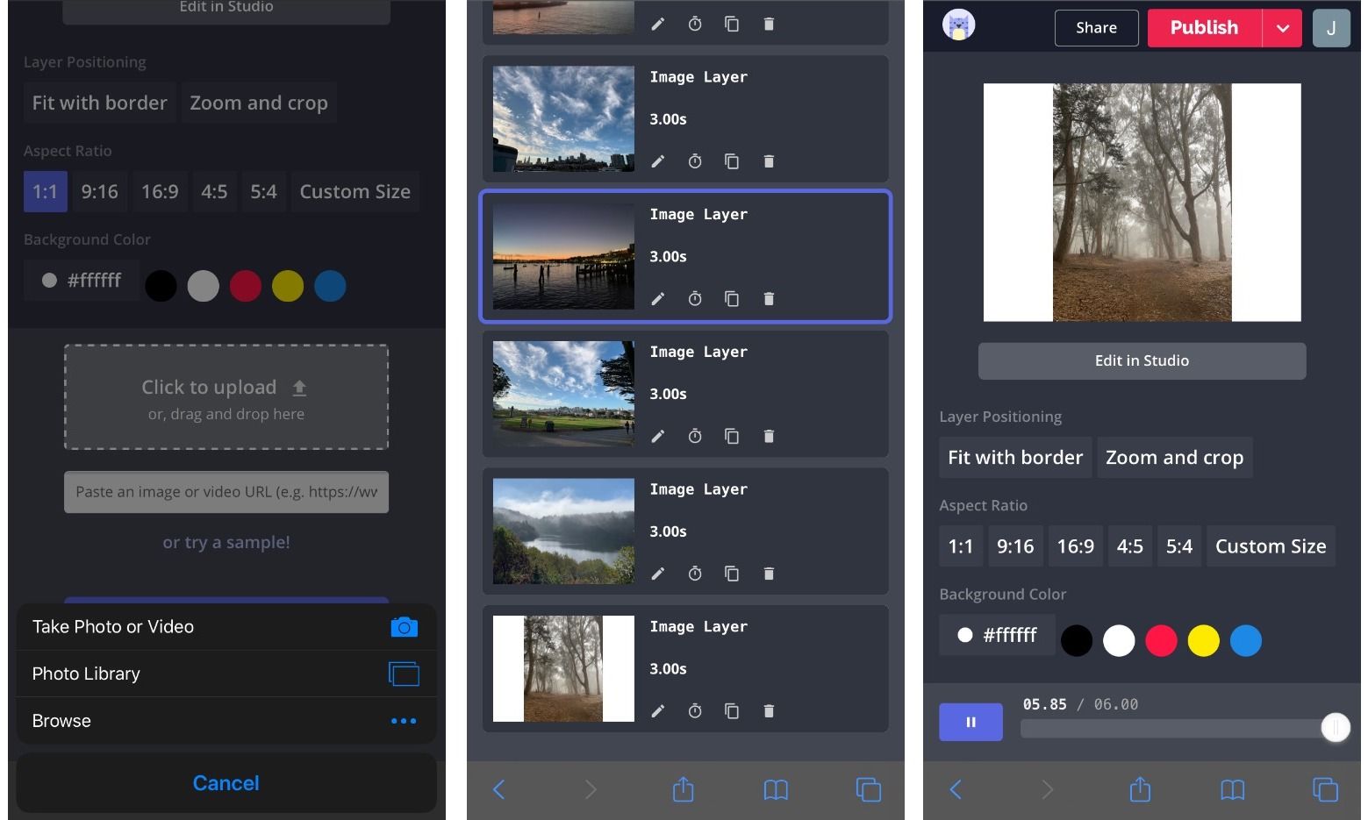The width and height of the screenshot is (1368, 820).
Task: Pick the red background color swatch in the right panel
Action: coord(1161,641)
